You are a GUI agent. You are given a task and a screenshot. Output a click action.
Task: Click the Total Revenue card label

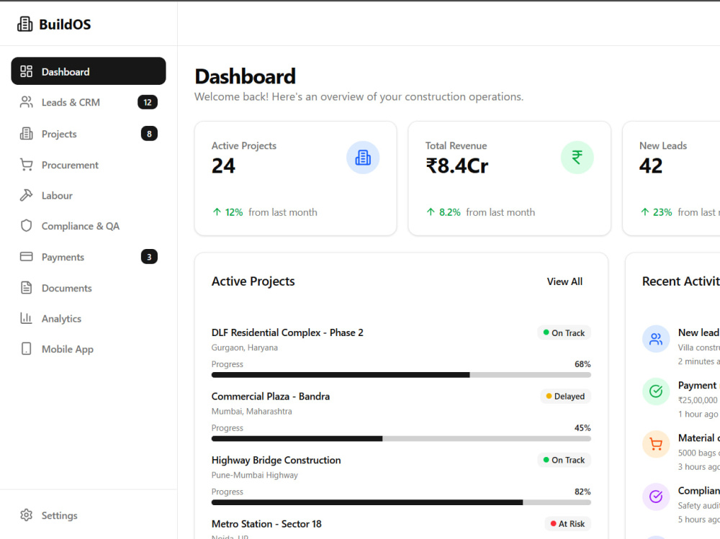[x=456, y=145]
